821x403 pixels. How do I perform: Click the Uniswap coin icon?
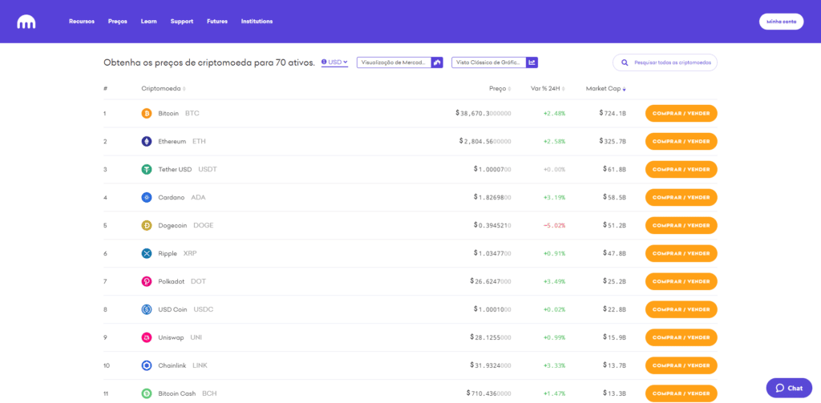pos(147,337)
